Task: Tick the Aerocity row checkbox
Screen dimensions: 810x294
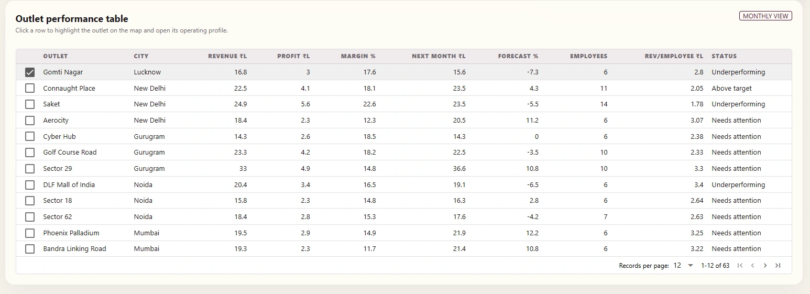Action: coord(30,121)
